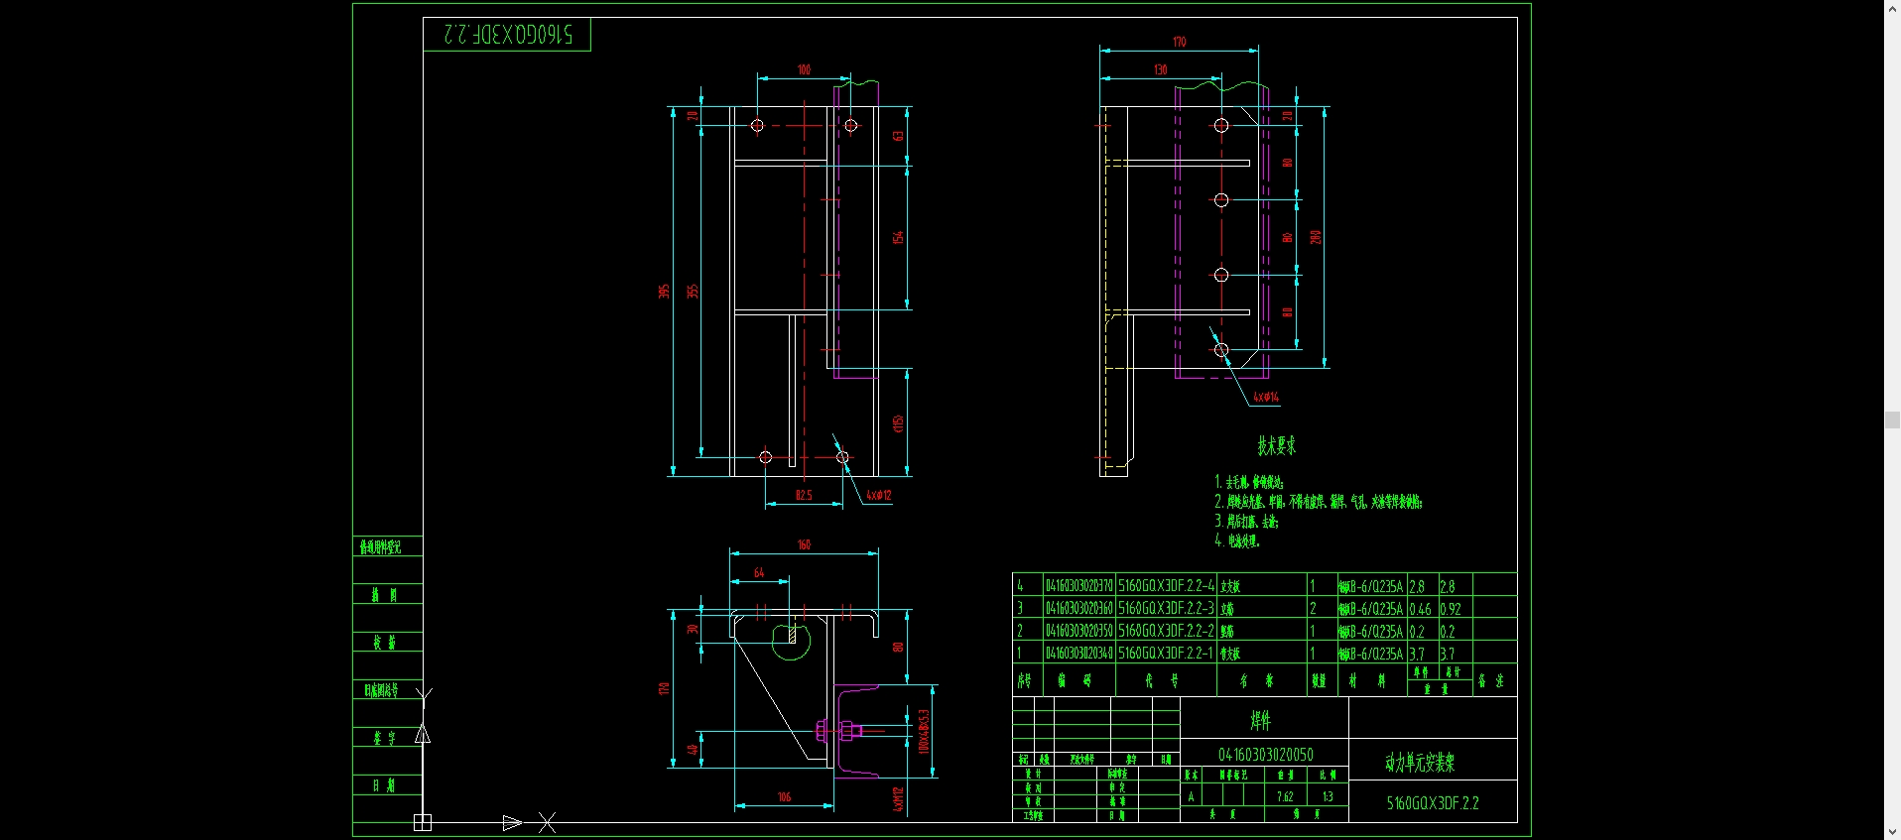Select part code 04160303020370
This screenshot has width=1901, height=840.
[1078, 586]
